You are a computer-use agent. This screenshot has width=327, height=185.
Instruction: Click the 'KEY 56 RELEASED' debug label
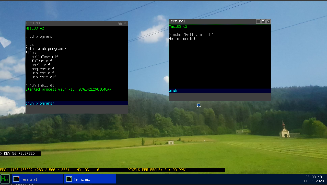[x=20, y=153]
